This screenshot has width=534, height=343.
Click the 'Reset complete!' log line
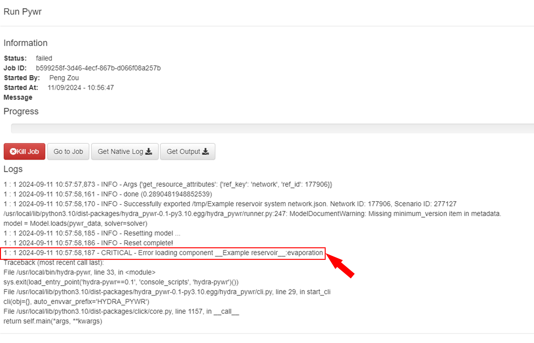88,243
